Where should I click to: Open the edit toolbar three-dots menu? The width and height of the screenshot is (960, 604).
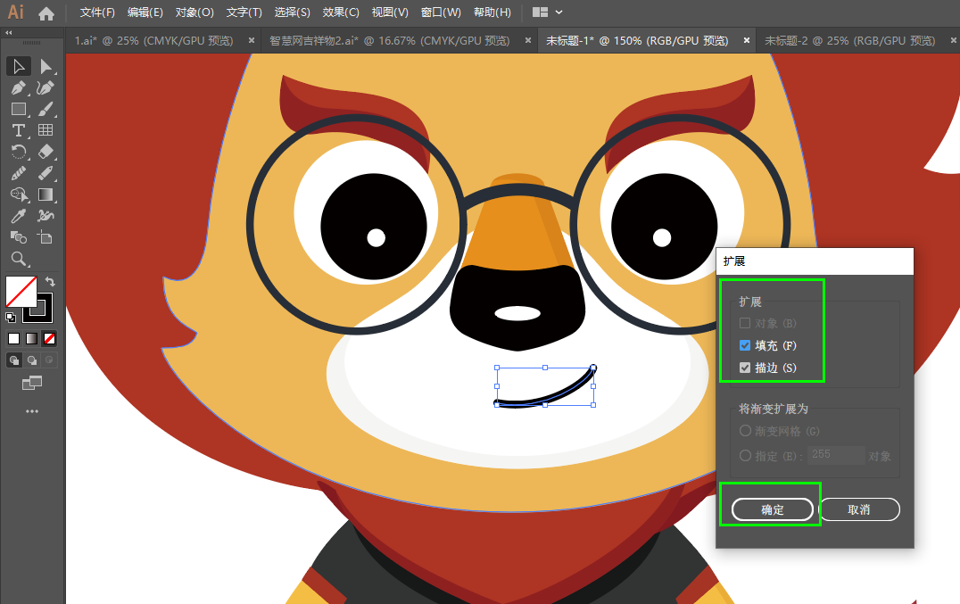32,411
